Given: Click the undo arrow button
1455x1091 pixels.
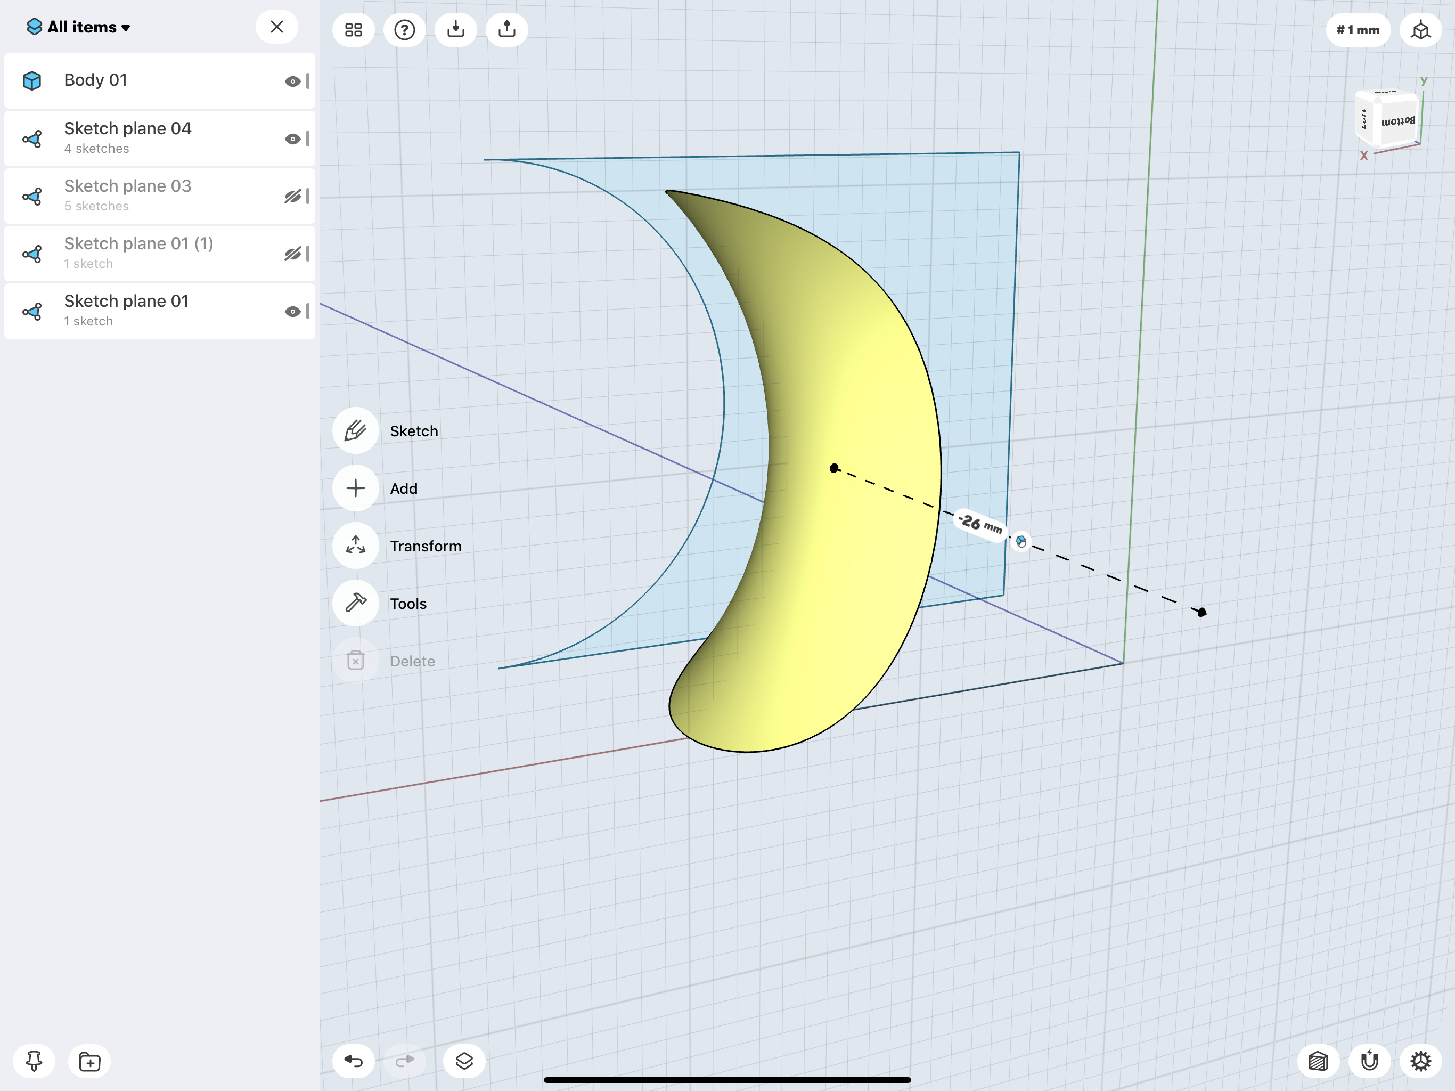Looking at the screenshot, I should pos(353,1061).
